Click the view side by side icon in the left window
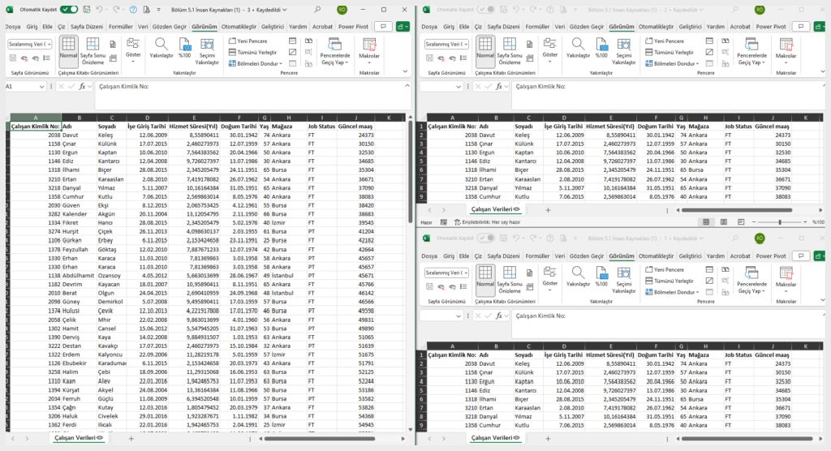Viewport: 831px width, 451px height. 308,41
